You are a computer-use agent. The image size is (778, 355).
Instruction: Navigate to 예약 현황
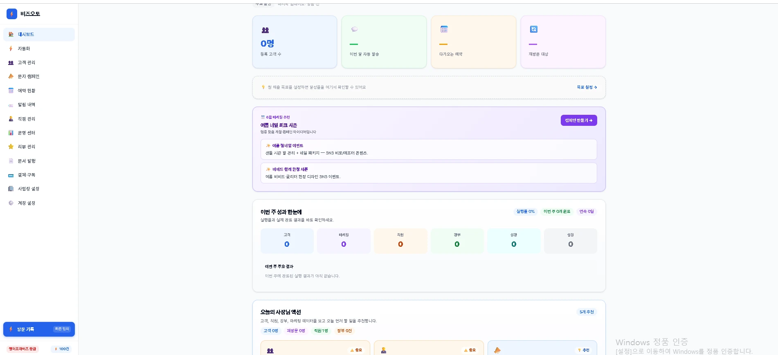39,91
